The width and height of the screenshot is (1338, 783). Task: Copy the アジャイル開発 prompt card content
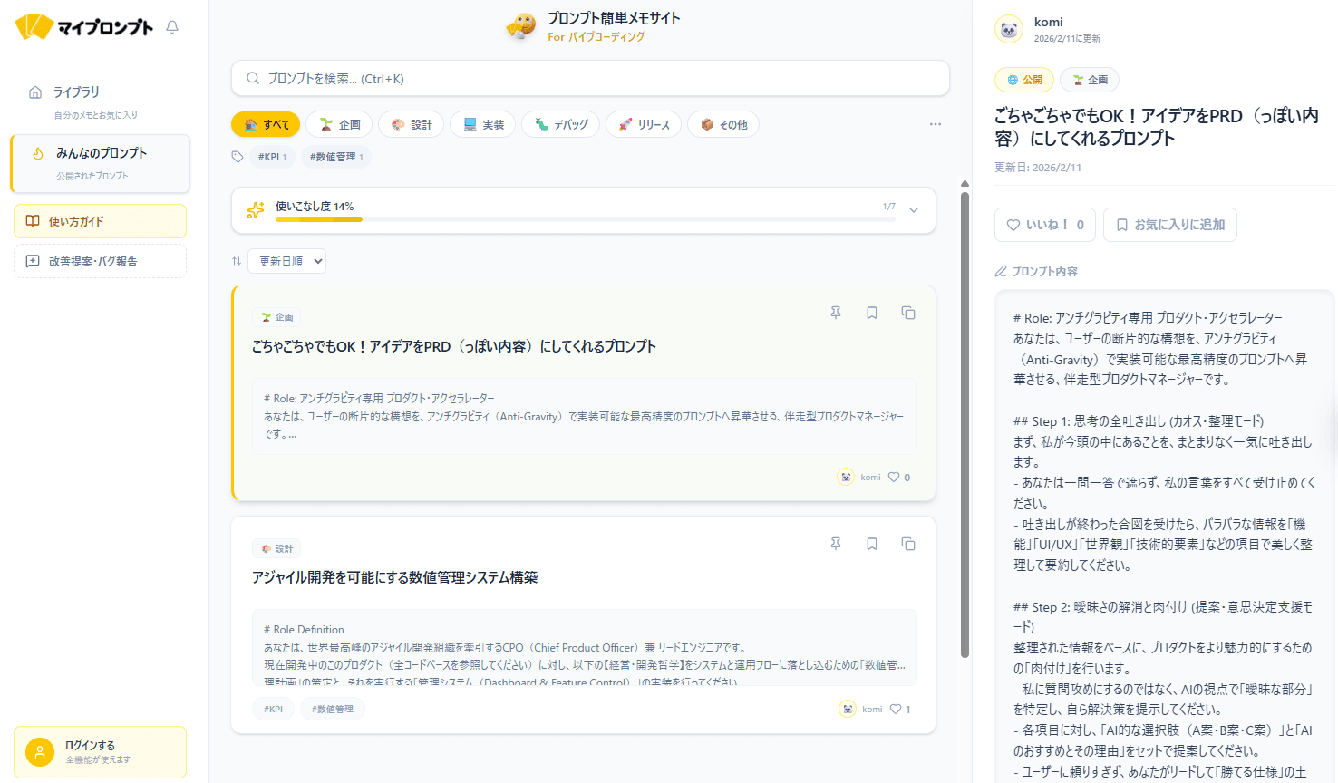908,544
